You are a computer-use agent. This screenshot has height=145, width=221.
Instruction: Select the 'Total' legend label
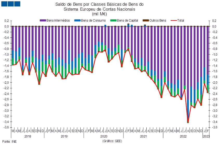point(181,21)
